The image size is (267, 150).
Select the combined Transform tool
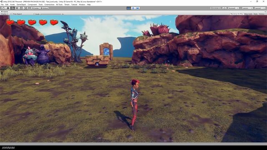tap(26, 8)
